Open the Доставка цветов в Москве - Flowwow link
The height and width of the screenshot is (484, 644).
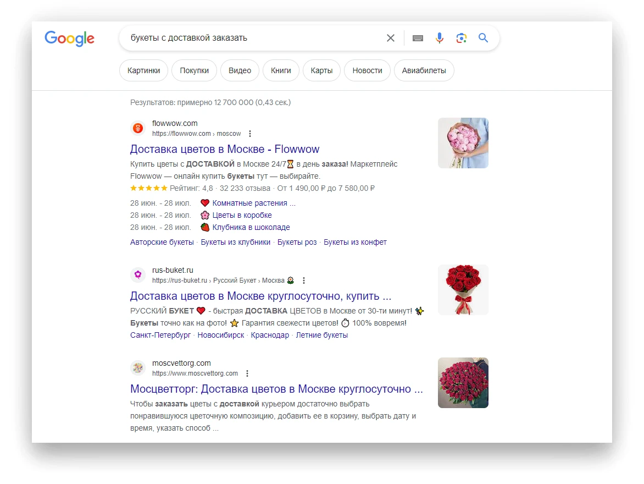click(224, 149)
